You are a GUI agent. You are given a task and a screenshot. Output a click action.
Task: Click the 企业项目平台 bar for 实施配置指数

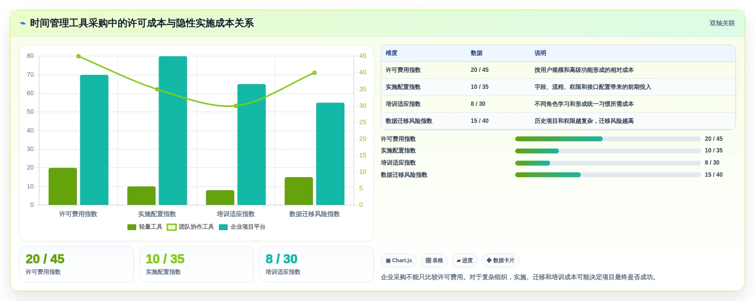tap(173, 131)
